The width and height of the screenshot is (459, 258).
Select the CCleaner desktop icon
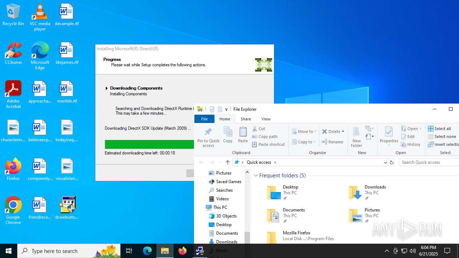coord(13,54)
